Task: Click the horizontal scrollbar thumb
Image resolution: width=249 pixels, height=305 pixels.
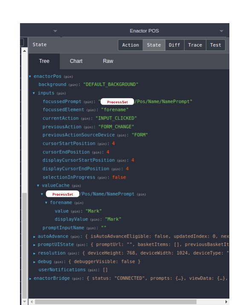Action: tap(116, 302)
